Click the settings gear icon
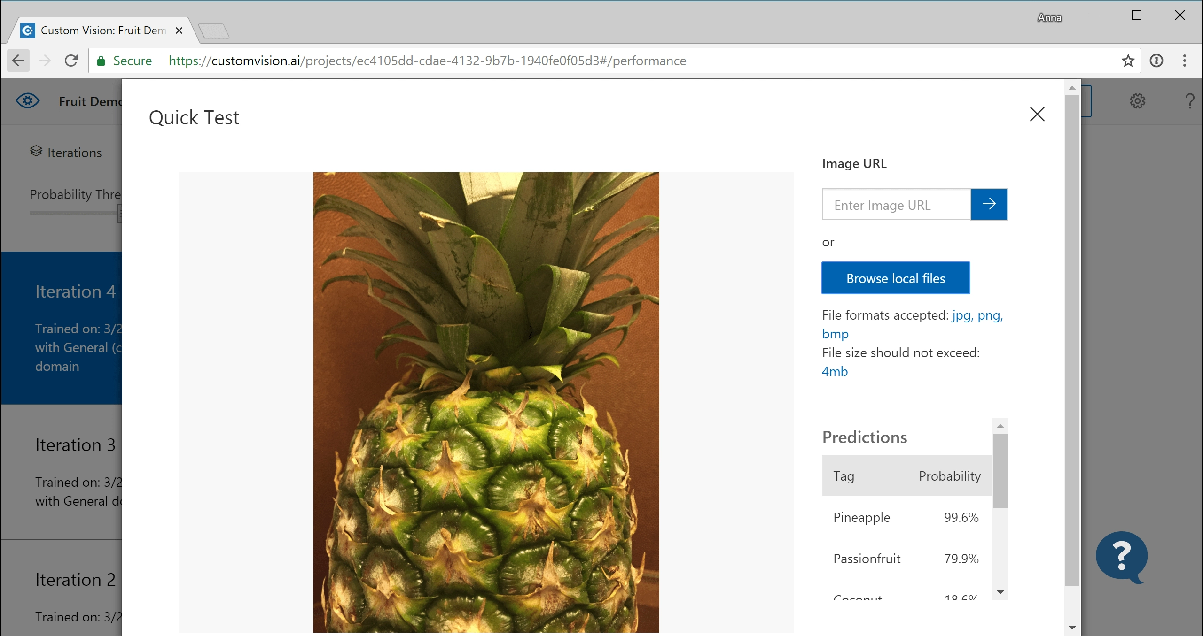 pos(1137,101)
